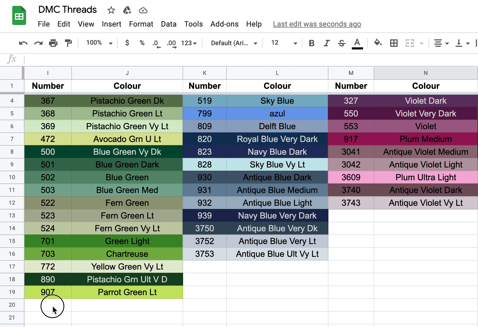Toggle strikethrough formatting

coord(342,43)
